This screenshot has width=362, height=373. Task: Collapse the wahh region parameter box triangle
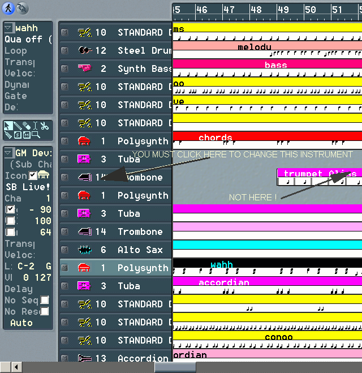8,28
